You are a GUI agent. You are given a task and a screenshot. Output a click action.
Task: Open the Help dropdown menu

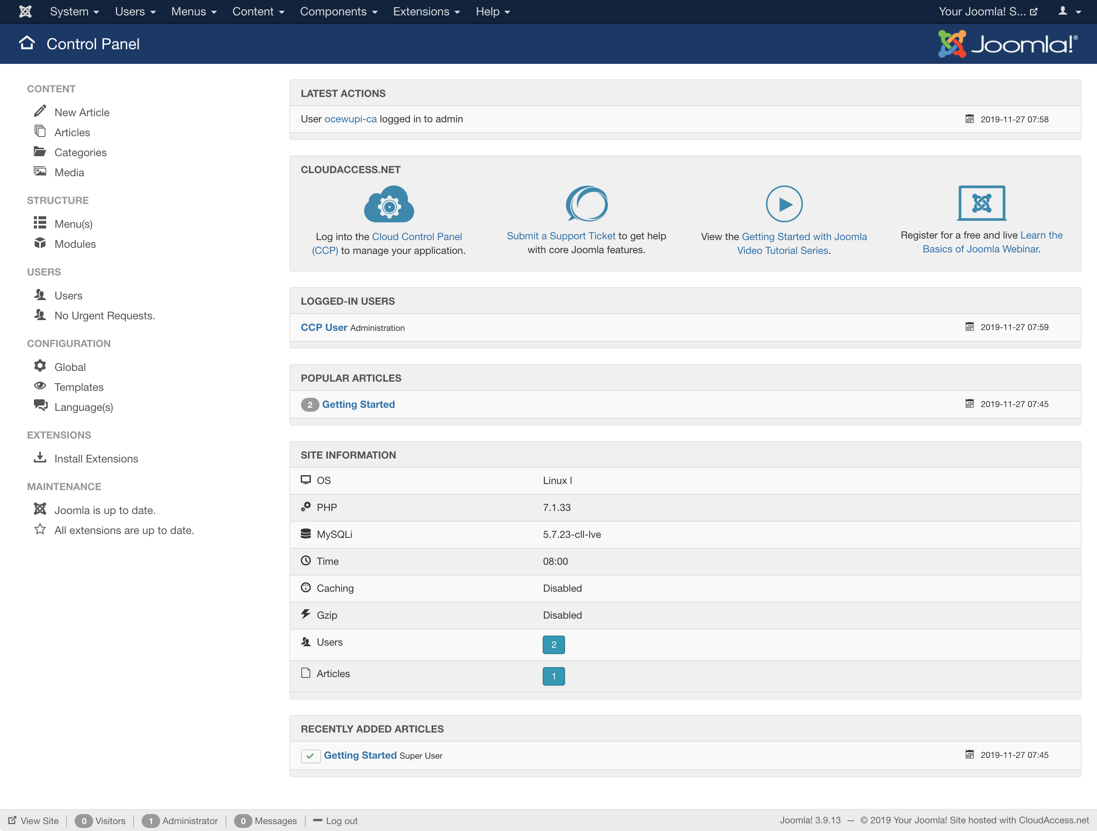point(493,12)
